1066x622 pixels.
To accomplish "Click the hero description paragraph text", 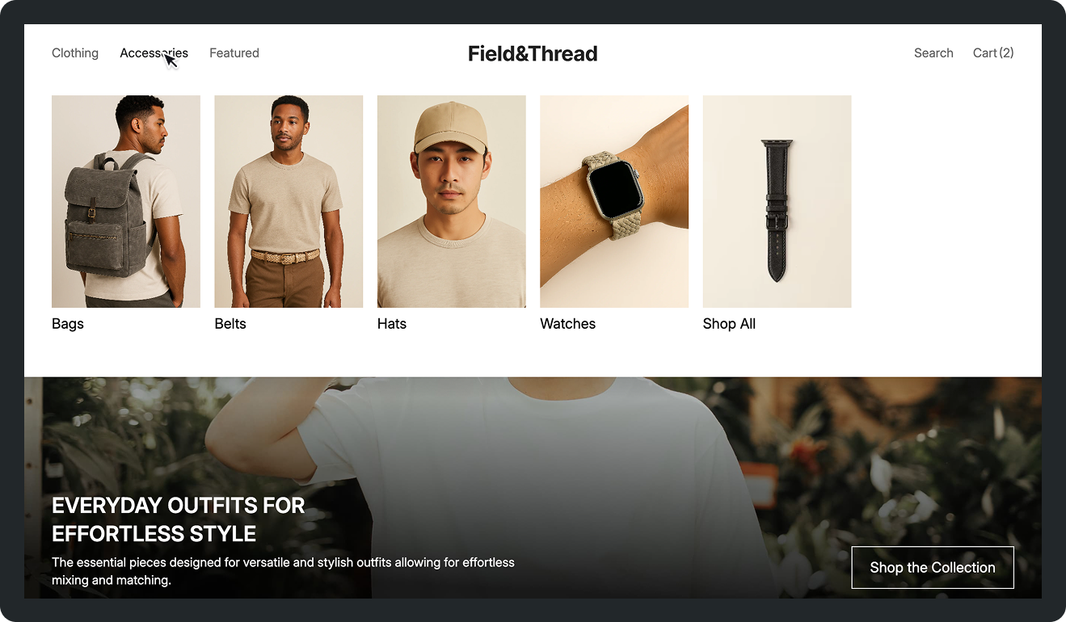I will point(283,571).
